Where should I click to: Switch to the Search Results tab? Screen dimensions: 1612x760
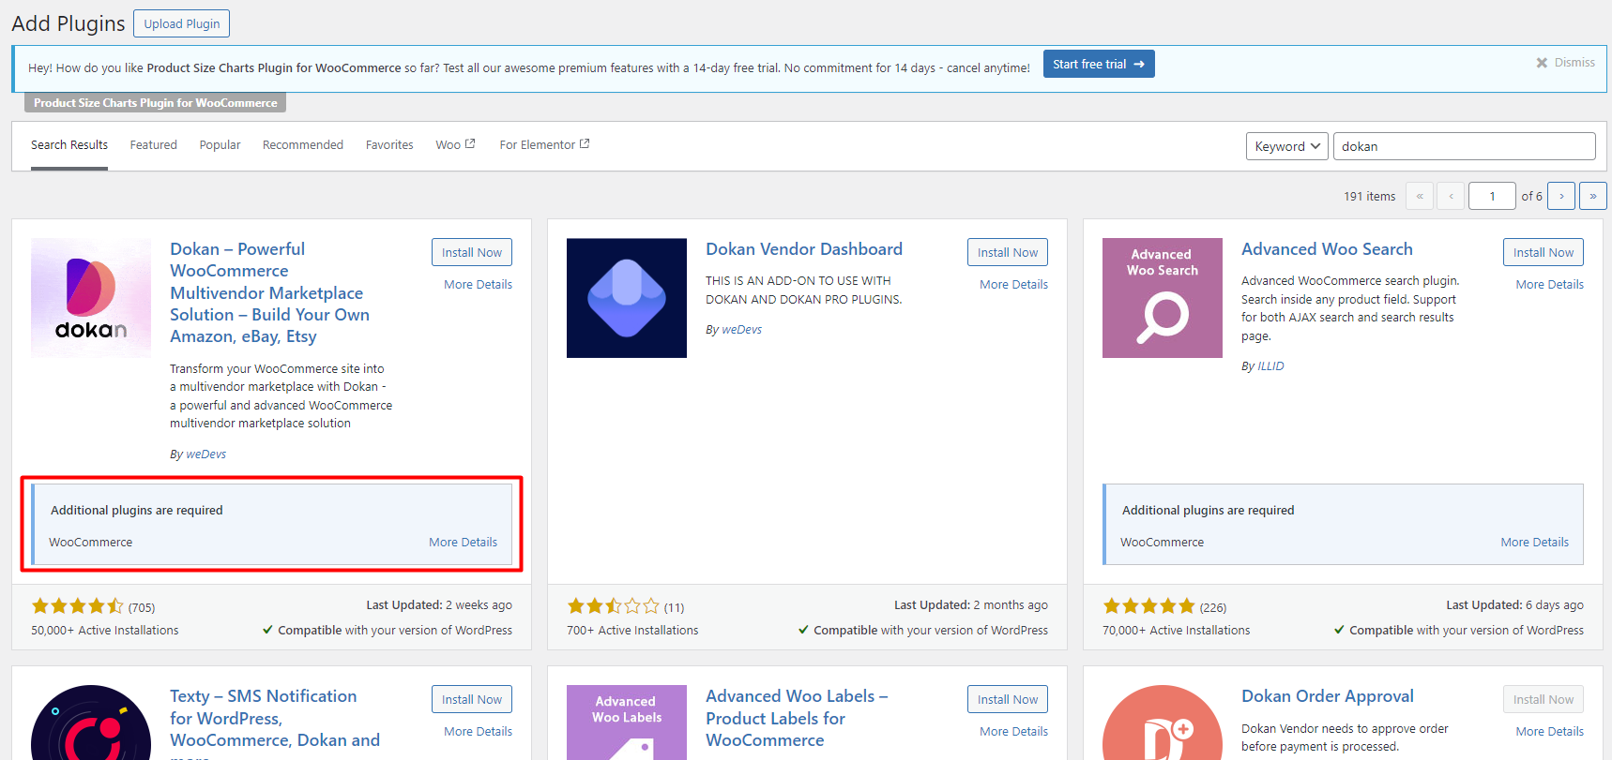click(69, 145)
